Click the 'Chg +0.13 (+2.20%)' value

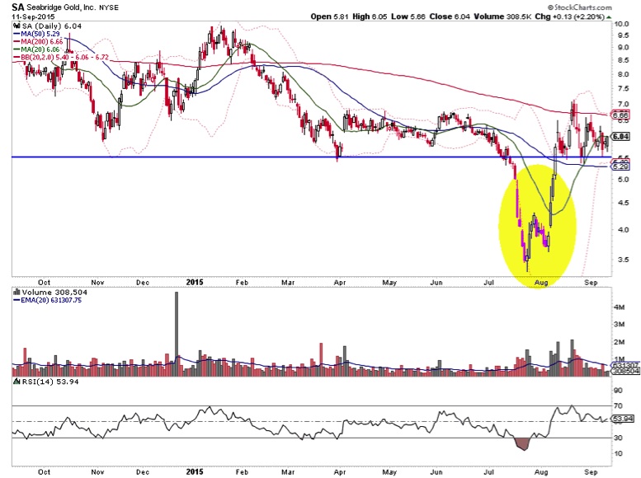570,16
